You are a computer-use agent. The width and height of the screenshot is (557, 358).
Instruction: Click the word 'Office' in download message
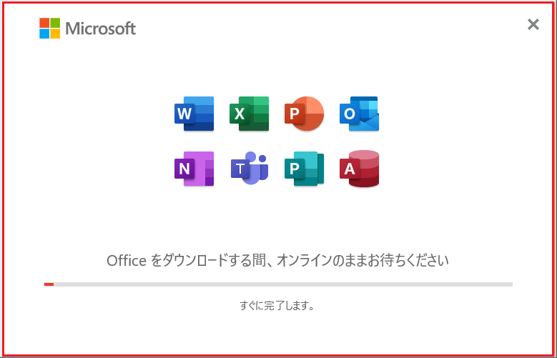point(127,261)
